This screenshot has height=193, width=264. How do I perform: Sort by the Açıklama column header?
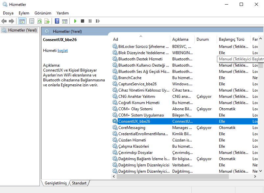pos(182,39)
